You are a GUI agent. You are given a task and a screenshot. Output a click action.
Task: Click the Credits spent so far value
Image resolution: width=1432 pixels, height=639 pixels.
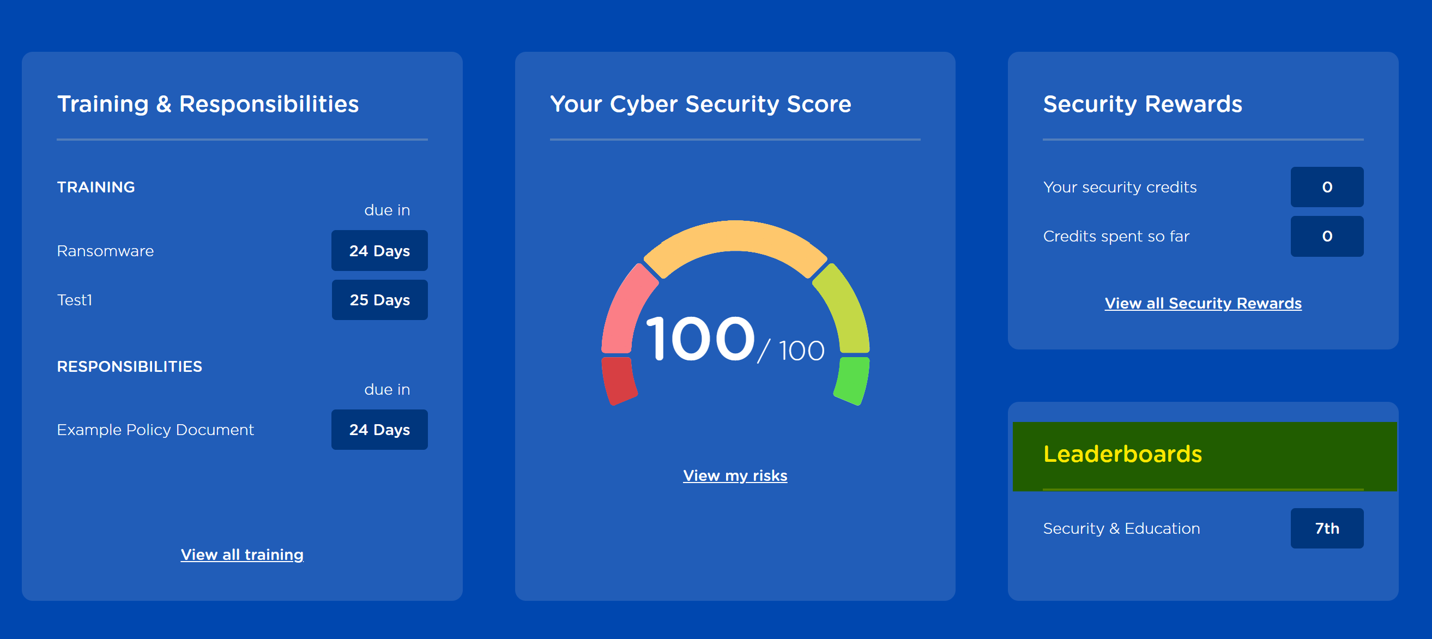[x=1327, y=236]
